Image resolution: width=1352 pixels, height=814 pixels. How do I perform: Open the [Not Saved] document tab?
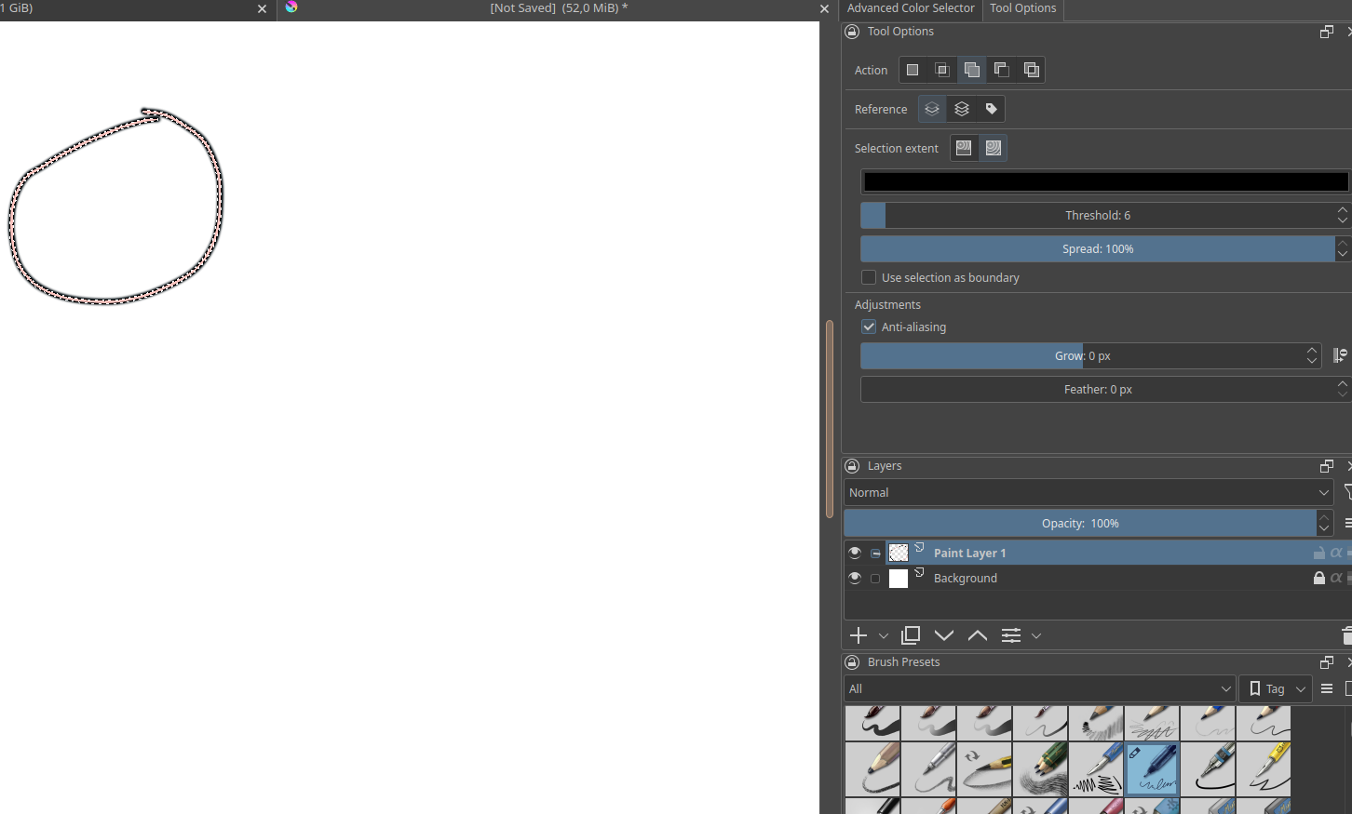click(x=558, y=8)
